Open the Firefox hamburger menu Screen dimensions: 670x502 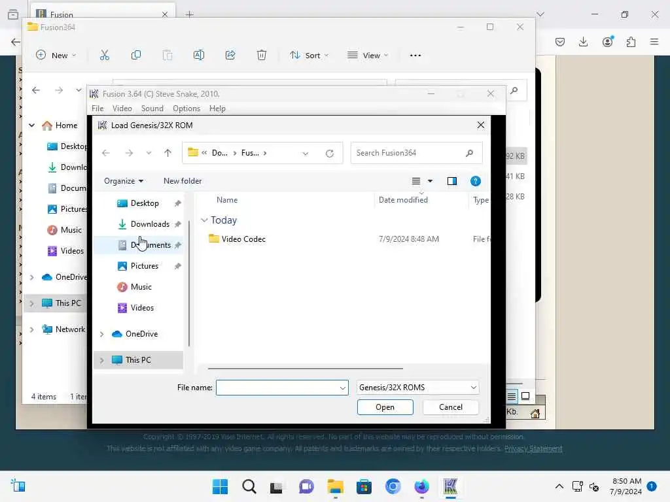654,42
